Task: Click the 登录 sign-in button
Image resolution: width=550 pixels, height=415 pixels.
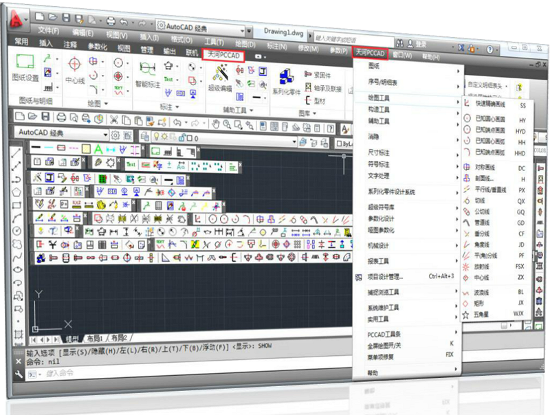Action: tap(417, 44)
